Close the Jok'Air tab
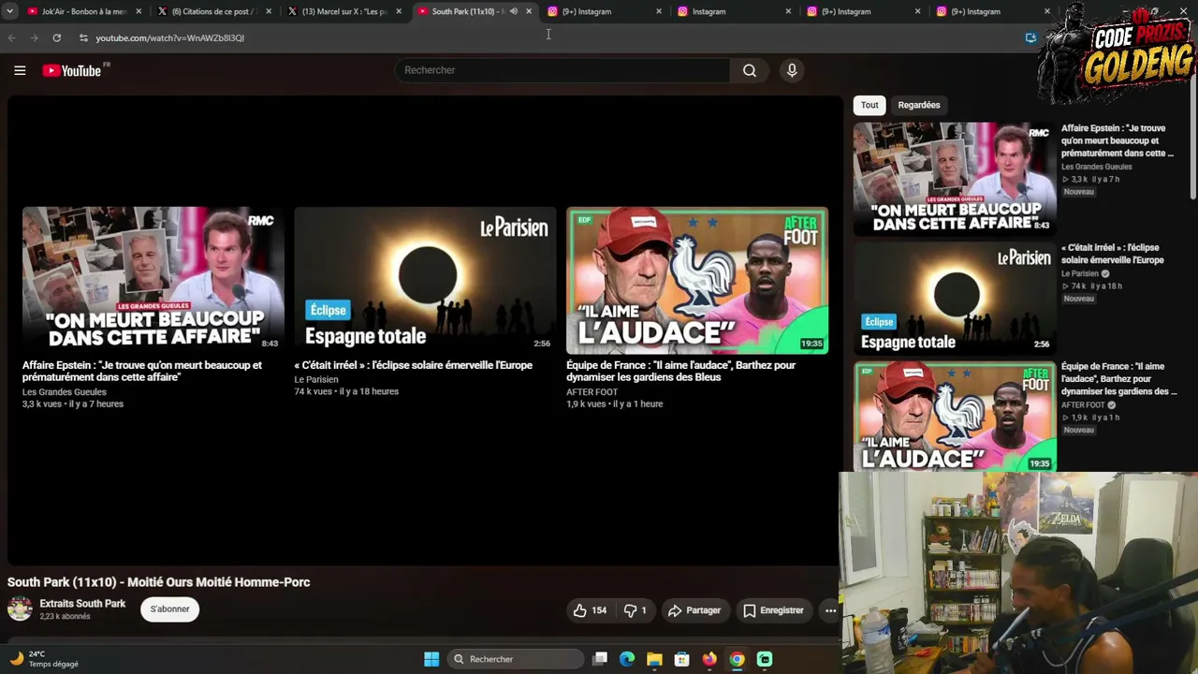1198x674 pixels. (139, 11)
